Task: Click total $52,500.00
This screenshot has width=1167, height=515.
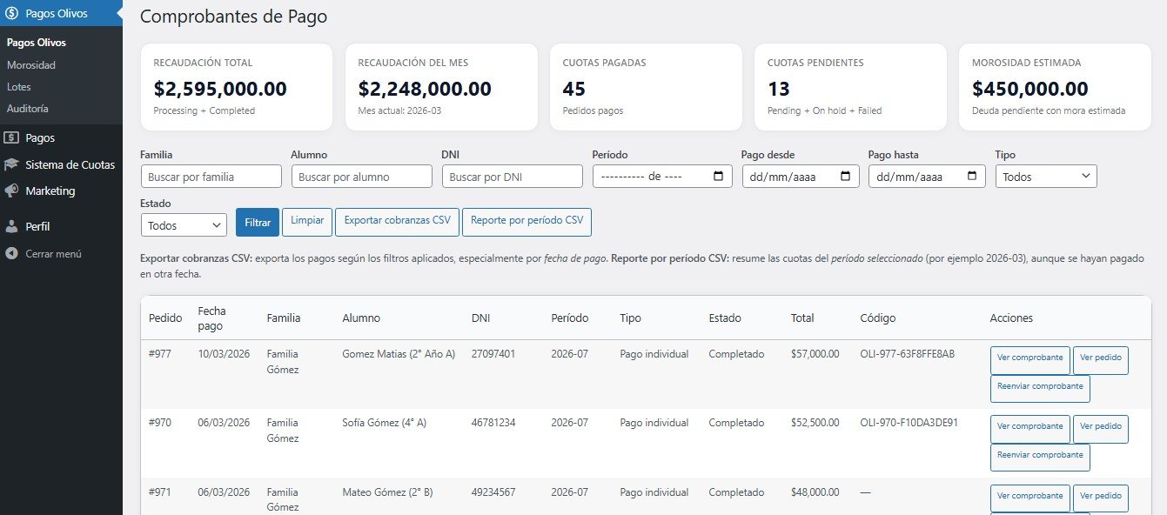Action: [x=815, y=423]
